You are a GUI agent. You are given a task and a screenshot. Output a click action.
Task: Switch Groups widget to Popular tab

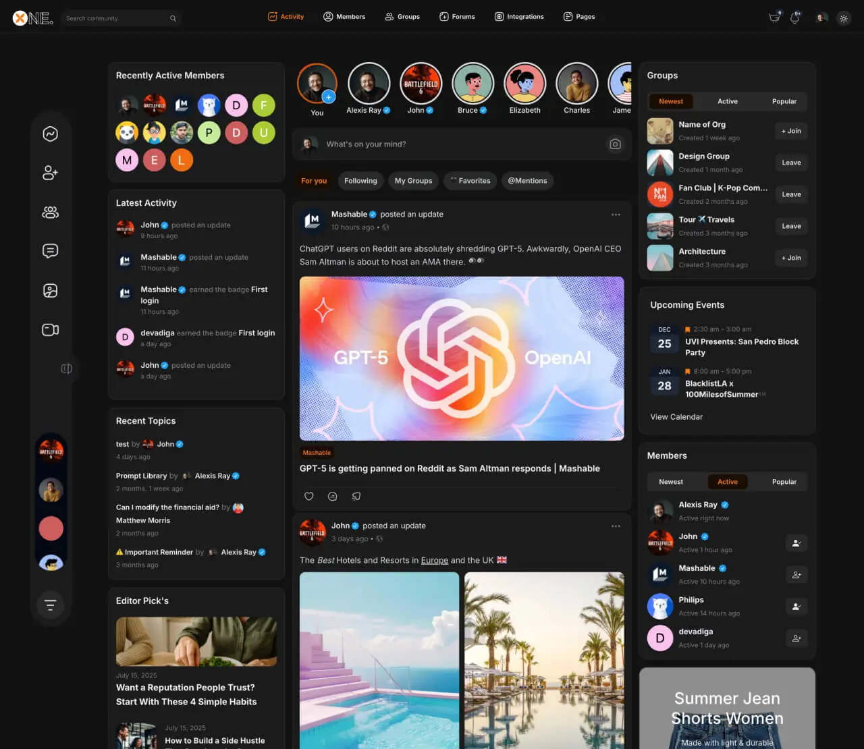pyautogui.click(x=784, y=101)
